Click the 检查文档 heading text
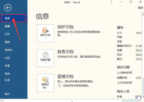The width and height of the screenshot is (144, 102). click(65, 52)
